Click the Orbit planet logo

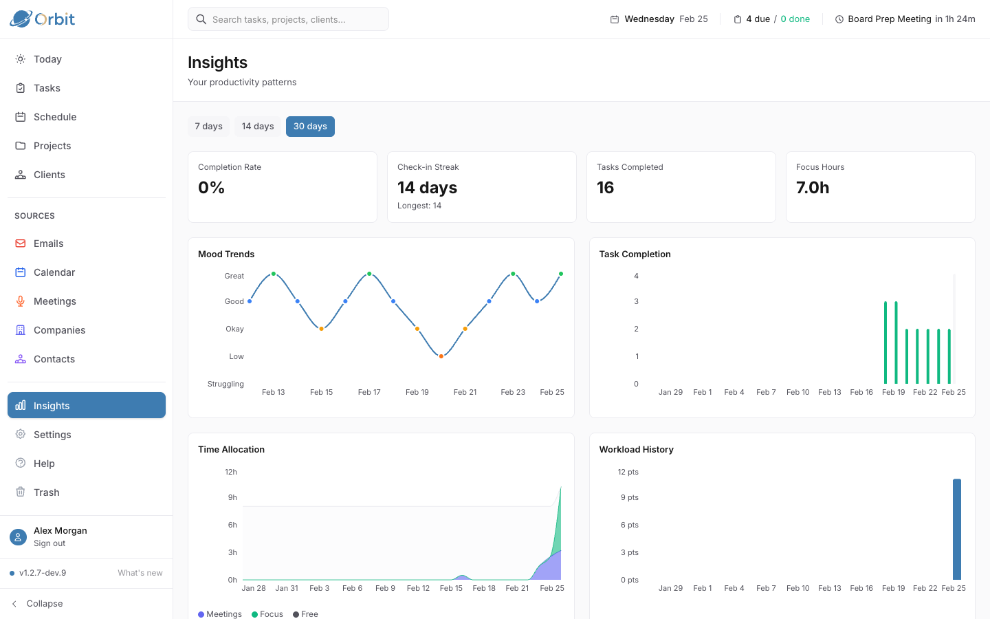pyautogui.click(x=20, y=19)
